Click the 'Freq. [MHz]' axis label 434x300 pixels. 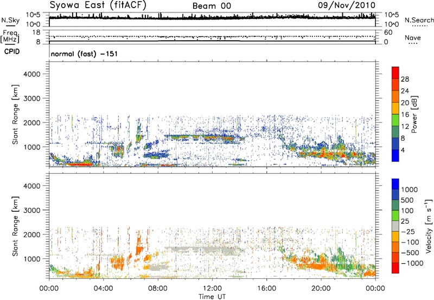coord(10,37)
